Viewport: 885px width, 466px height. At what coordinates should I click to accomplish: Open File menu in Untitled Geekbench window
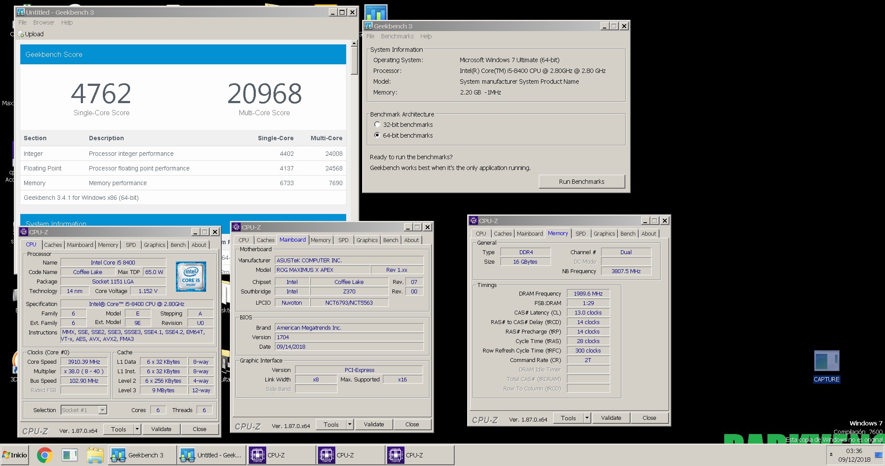point(22,22)
